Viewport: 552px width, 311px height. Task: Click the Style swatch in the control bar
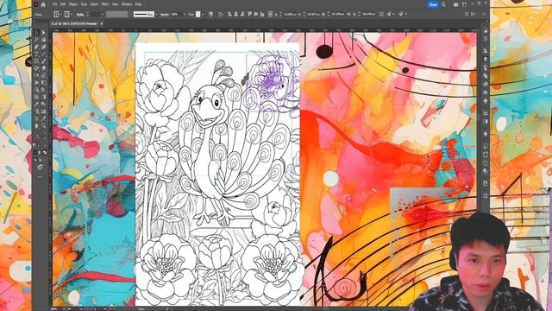point(198,14)
